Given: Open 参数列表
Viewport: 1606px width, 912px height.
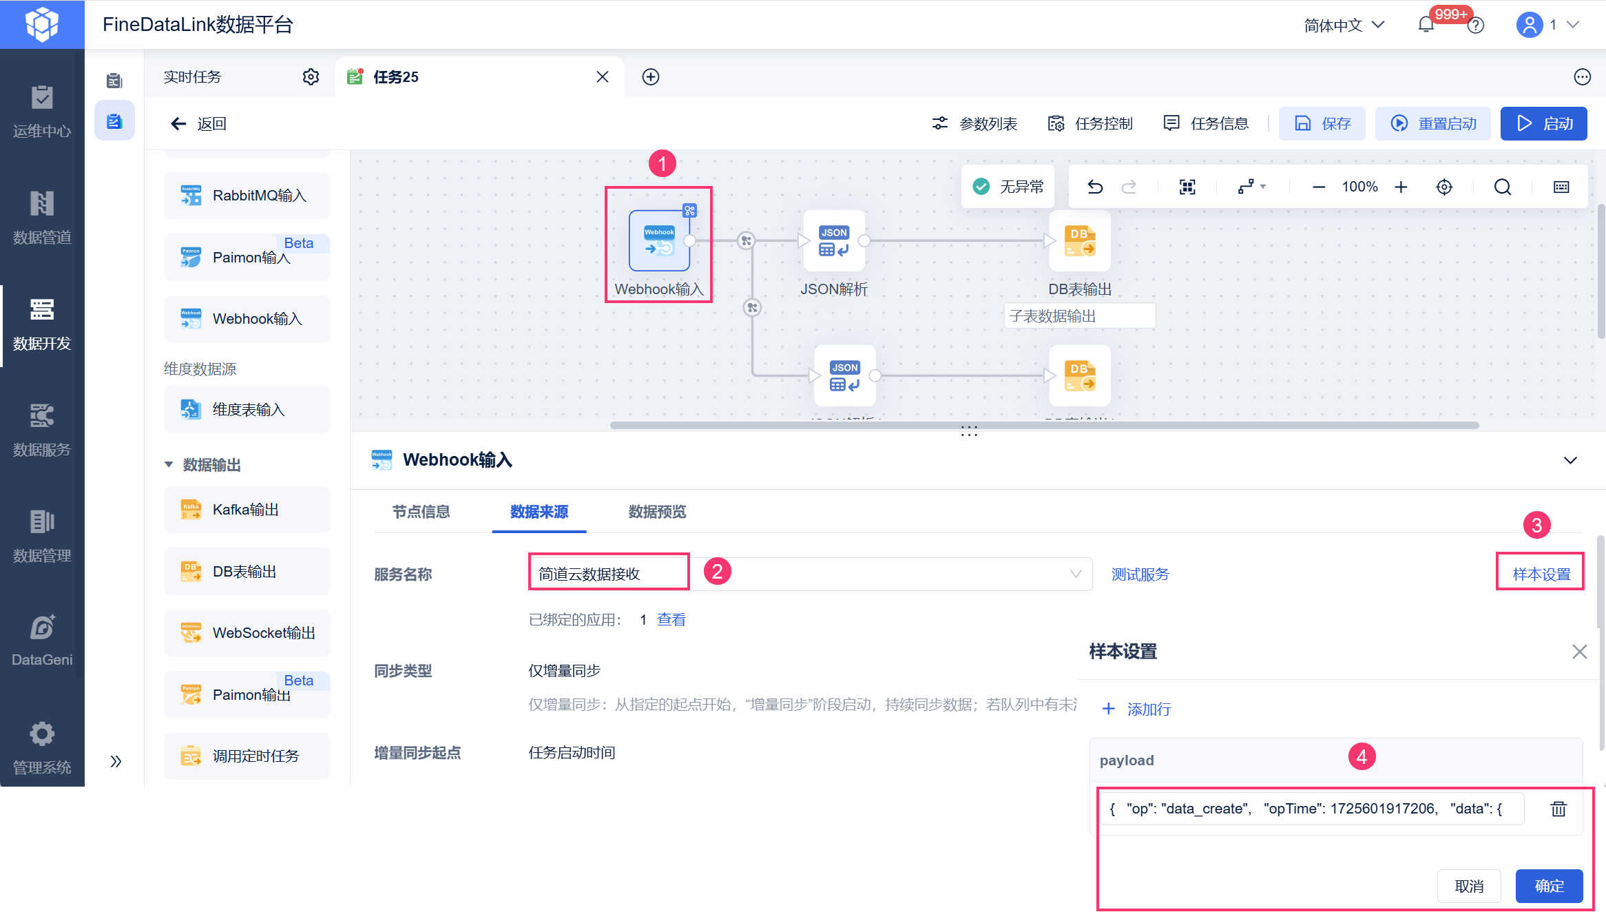Looking at the screenshot, I should tap(974, 123).
